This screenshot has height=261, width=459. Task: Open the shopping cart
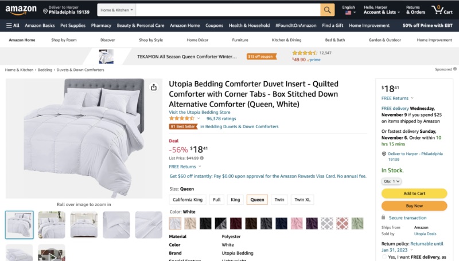pos(438,10)
